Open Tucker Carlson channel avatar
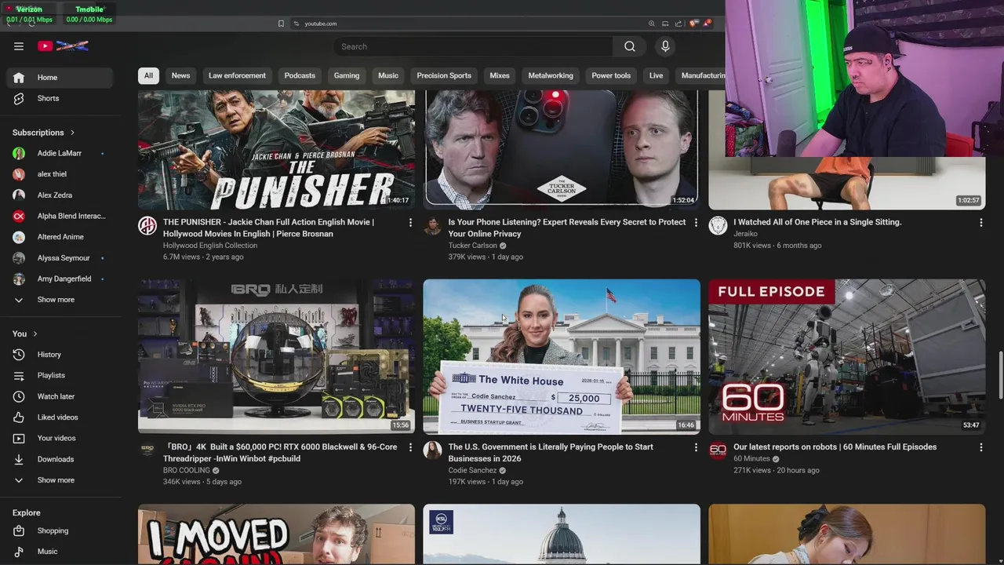This screenshot has width=1004, height=565. [x=432, y=226]
